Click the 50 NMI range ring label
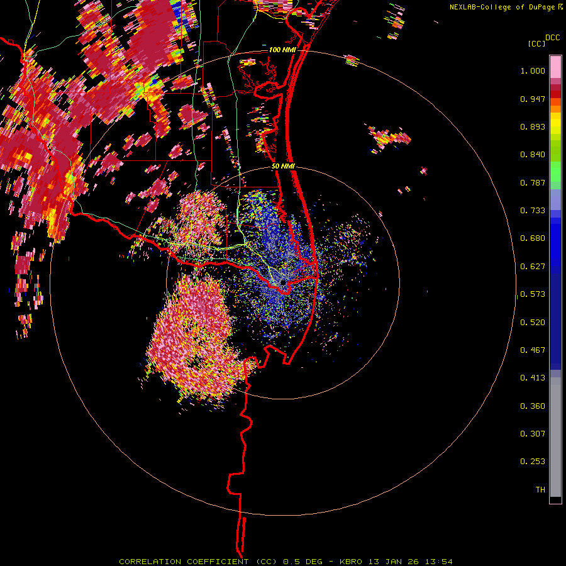This screenshot has height=566, width=566. (x=283, y=167)
